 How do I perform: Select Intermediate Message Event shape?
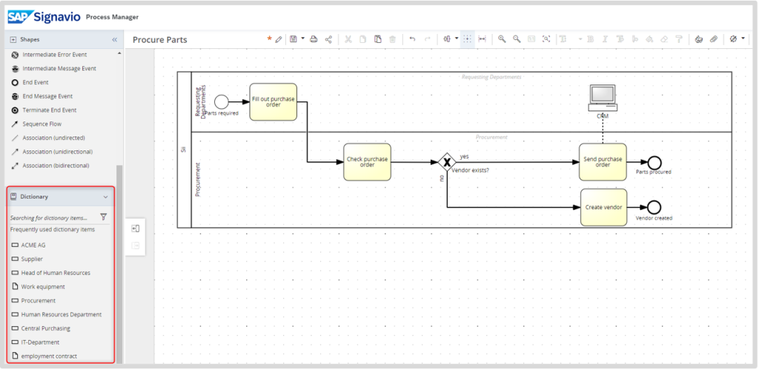pos(53,69)
